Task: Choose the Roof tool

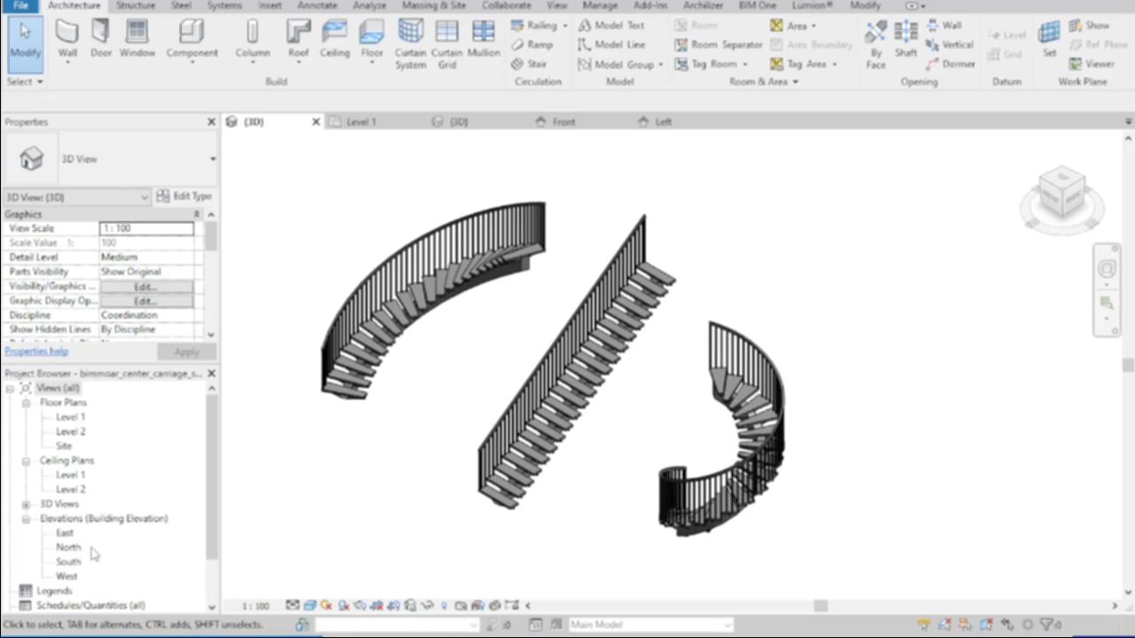Action: click(298, 38)
